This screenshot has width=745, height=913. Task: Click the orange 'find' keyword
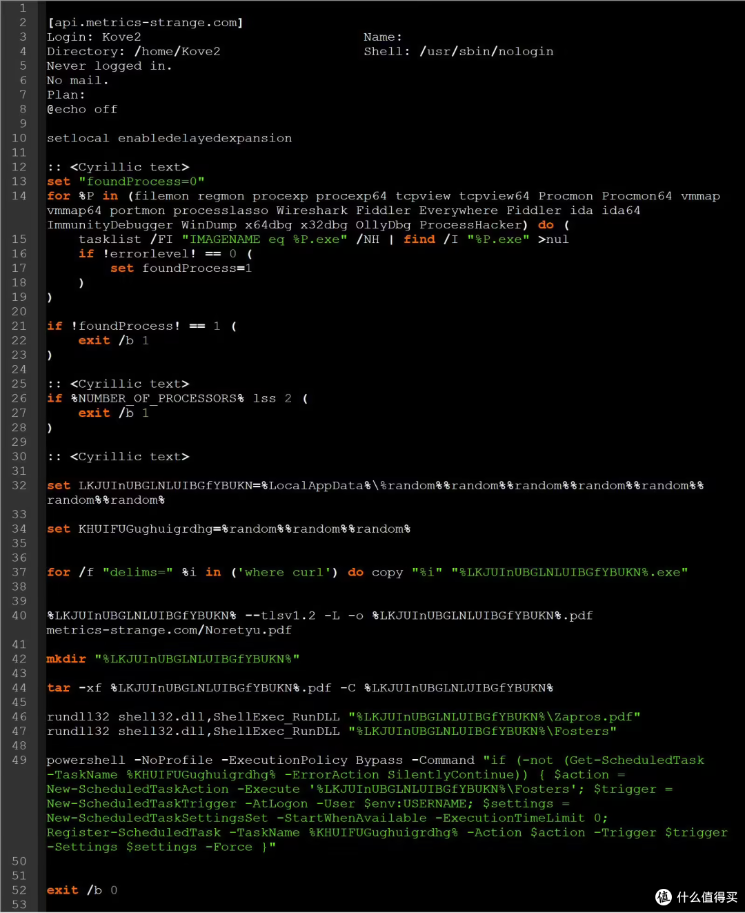pos(419,239)
